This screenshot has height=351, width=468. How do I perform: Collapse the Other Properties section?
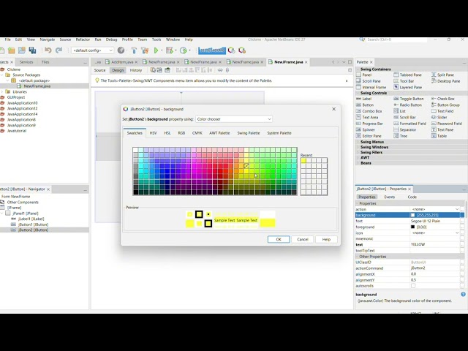[x=358, y=257]
